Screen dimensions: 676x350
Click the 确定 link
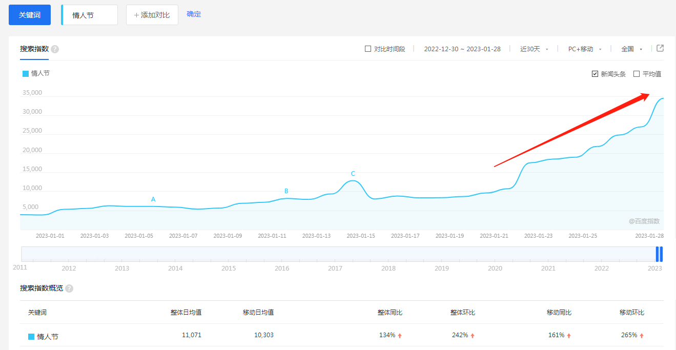click(194, 14)
